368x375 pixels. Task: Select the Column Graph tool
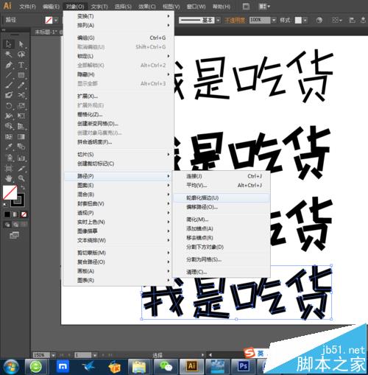point(21,157)
